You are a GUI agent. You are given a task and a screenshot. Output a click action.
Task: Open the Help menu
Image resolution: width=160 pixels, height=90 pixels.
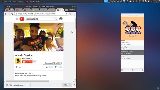pyautogui.click(x=38, y=2)
